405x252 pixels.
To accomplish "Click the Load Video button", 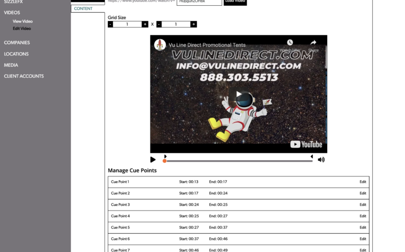I will point(235,2).
